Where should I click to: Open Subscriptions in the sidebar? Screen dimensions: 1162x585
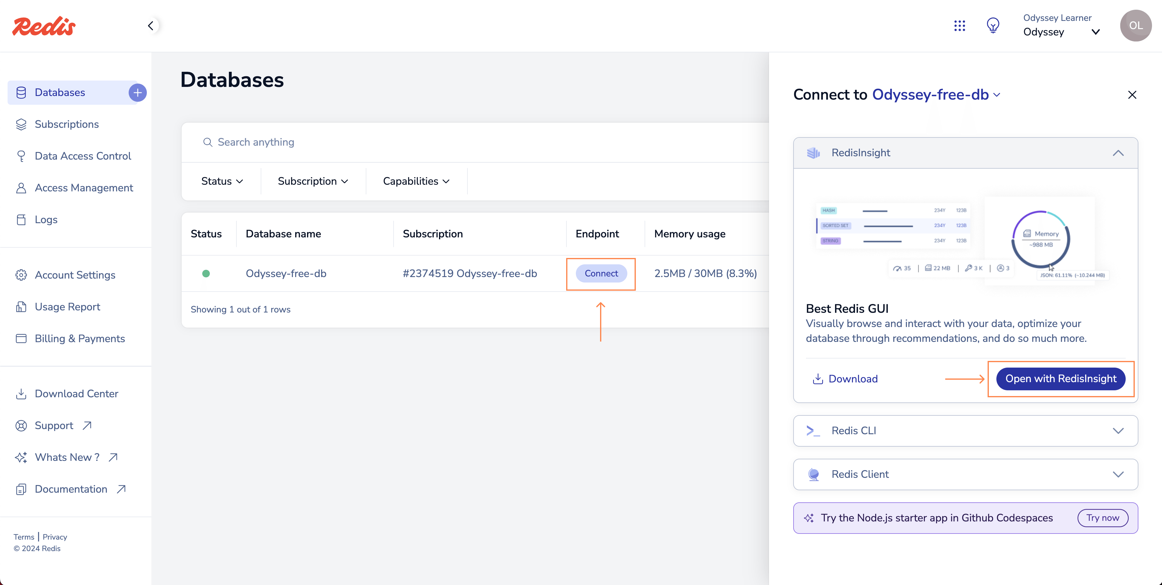[66, 124]
